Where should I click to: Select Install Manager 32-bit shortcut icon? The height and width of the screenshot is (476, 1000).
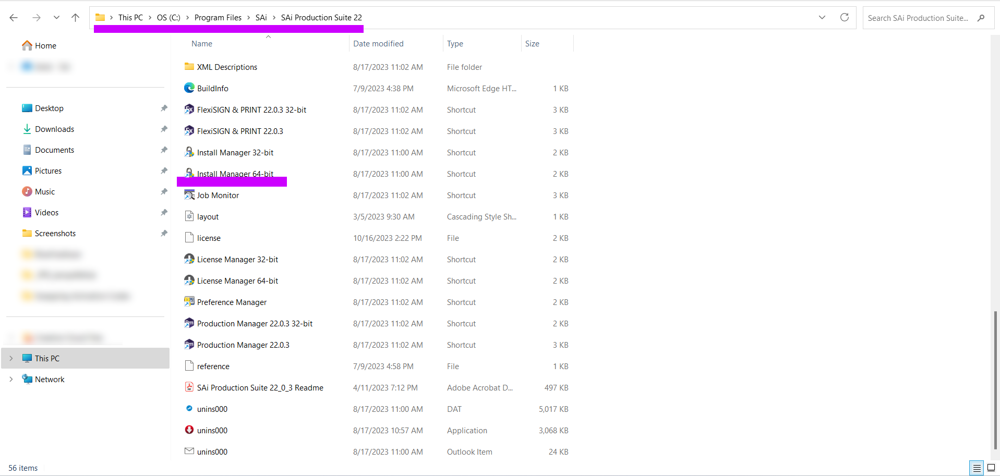point(189,152)
